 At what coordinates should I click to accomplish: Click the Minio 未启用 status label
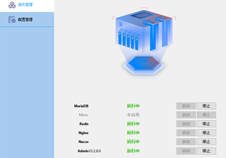click(x=133, y=115)
